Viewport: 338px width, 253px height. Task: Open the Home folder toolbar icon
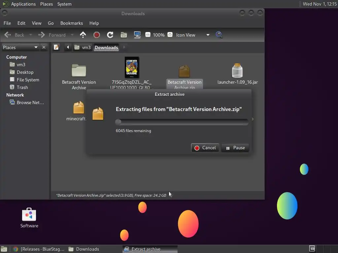(124, 35)
